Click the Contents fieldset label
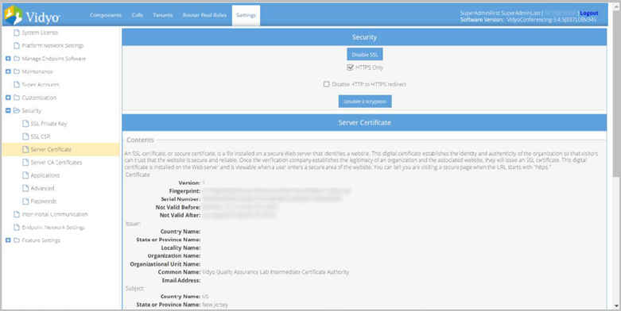Viewport: 621px width, 311px height. point(140,140)
